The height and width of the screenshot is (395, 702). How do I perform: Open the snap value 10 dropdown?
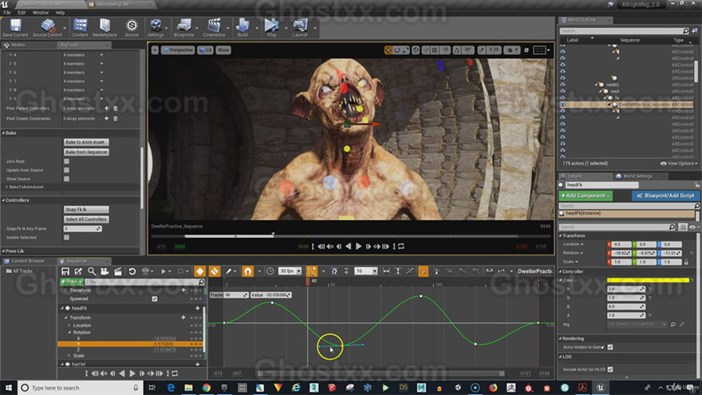click(366, 271)
